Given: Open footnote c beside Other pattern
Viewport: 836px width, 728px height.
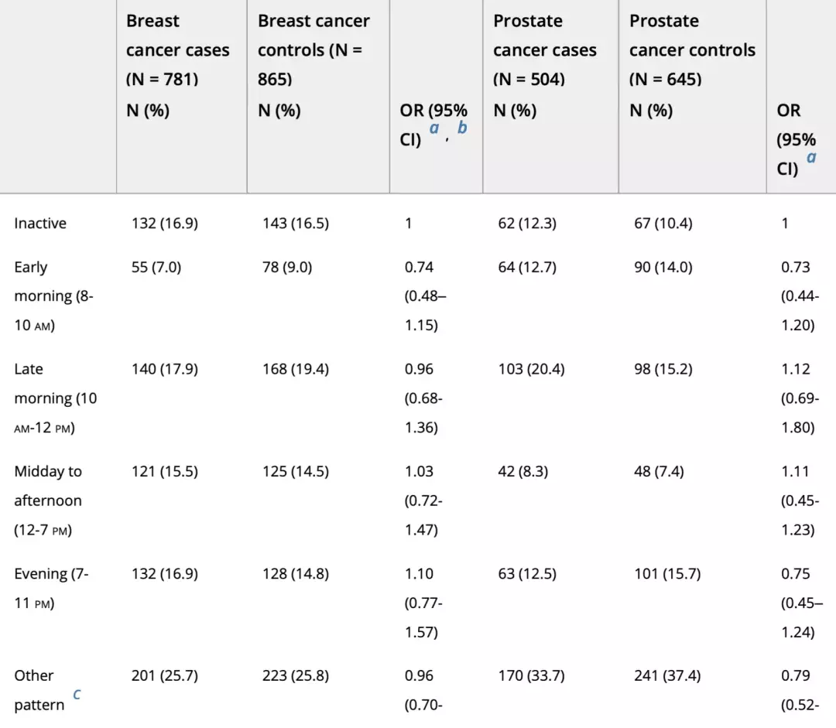Looking at the screenshot, I should pos(77,695).
